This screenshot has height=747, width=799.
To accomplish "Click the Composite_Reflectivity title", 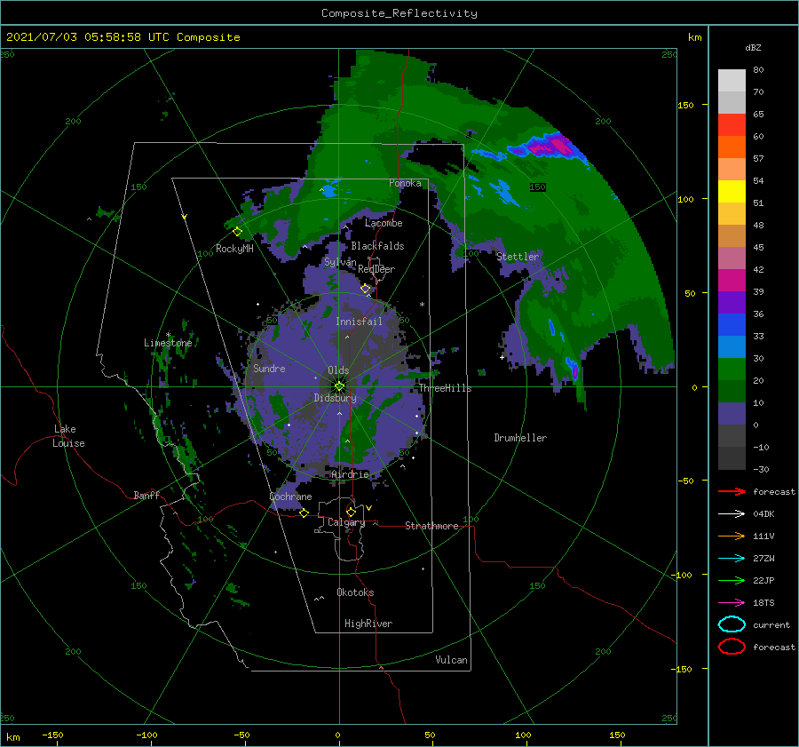I will pos(399,13).
